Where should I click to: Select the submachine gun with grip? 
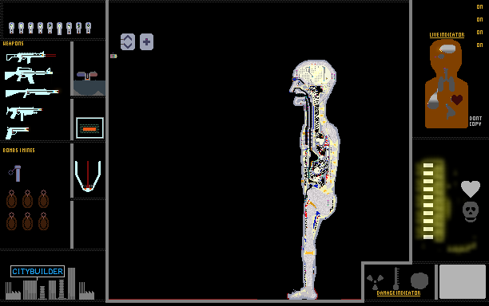[24, 113]
